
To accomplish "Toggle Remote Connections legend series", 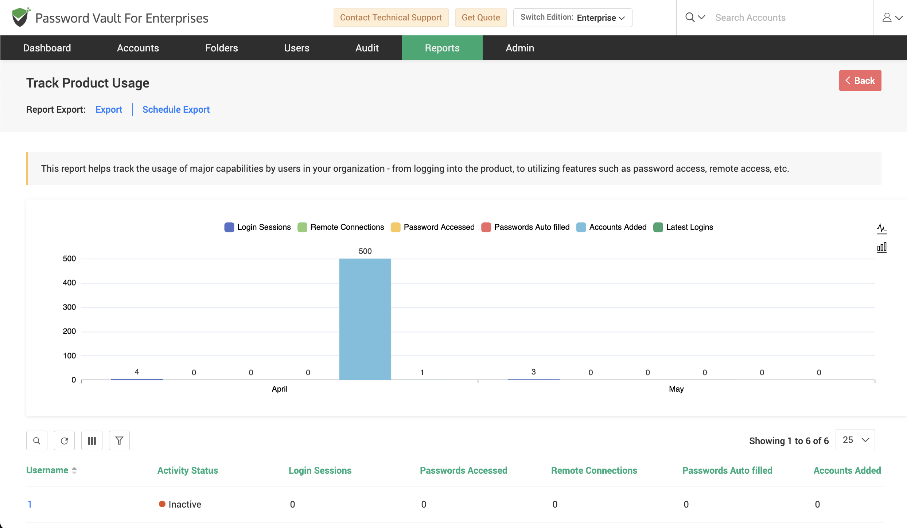I will pyautogui.click(x=341, y=227).
